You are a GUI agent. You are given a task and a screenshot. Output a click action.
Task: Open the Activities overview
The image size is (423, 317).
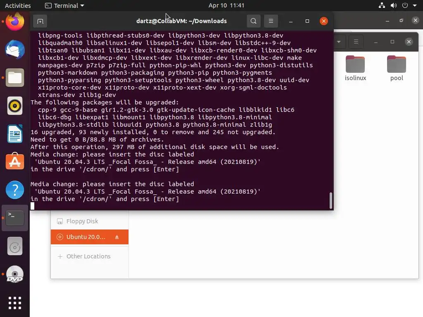tap(18, 6)
